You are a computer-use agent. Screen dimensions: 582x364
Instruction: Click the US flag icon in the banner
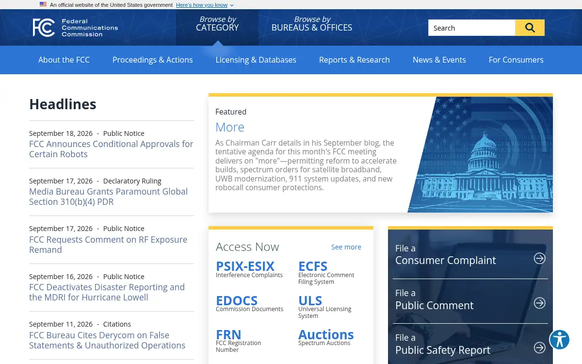pyautogui.click(x=43, y=4)
